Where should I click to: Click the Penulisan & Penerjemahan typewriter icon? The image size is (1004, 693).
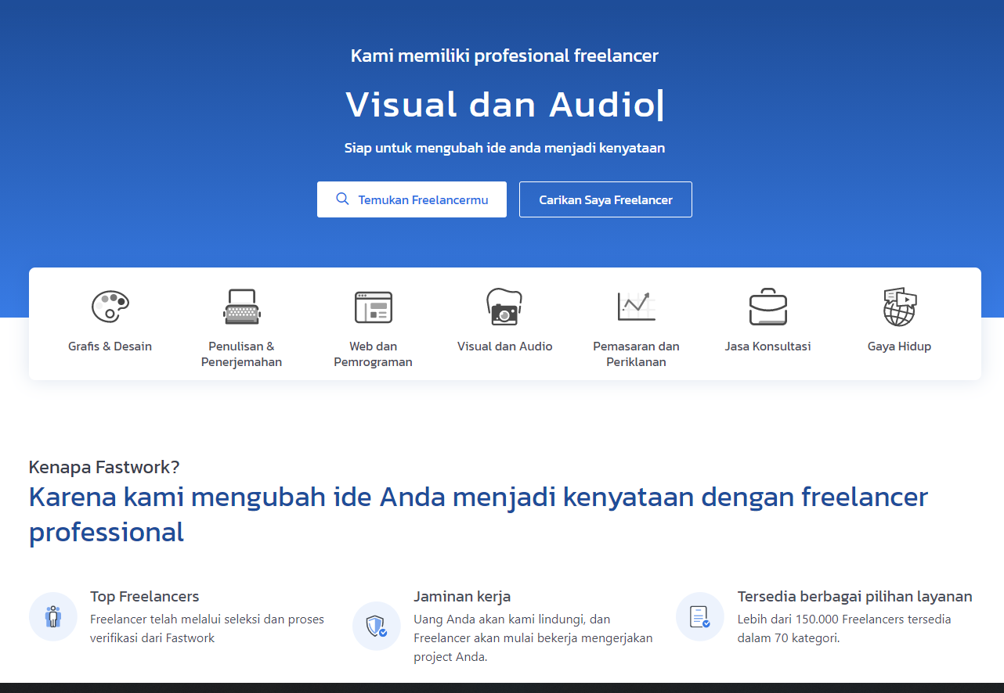tap(241, 307)
